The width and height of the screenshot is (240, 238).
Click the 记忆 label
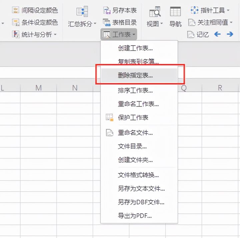(203, 34)
